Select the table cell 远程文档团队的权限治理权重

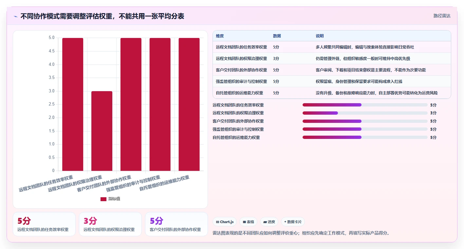tap(241, 59)
